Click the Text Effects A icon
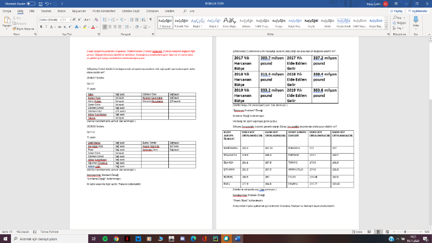This screenshot has width=432, height=243. click(x=76, y=27)
